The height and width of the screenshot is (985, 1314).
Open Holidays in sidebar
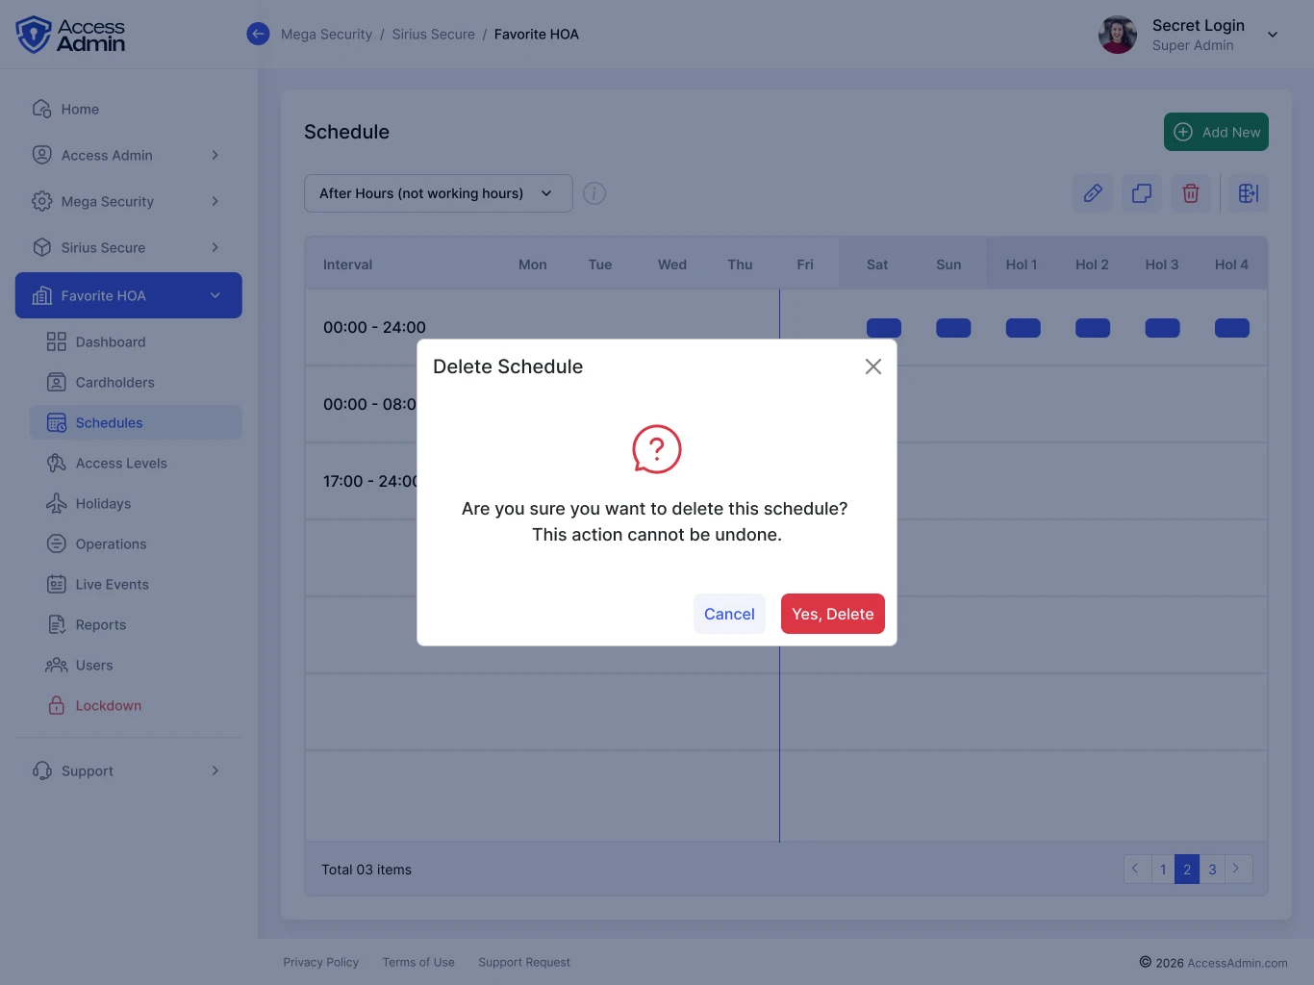[x=136, y=503]
